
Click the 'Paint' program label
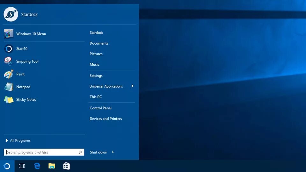click(x=20, y=74)
